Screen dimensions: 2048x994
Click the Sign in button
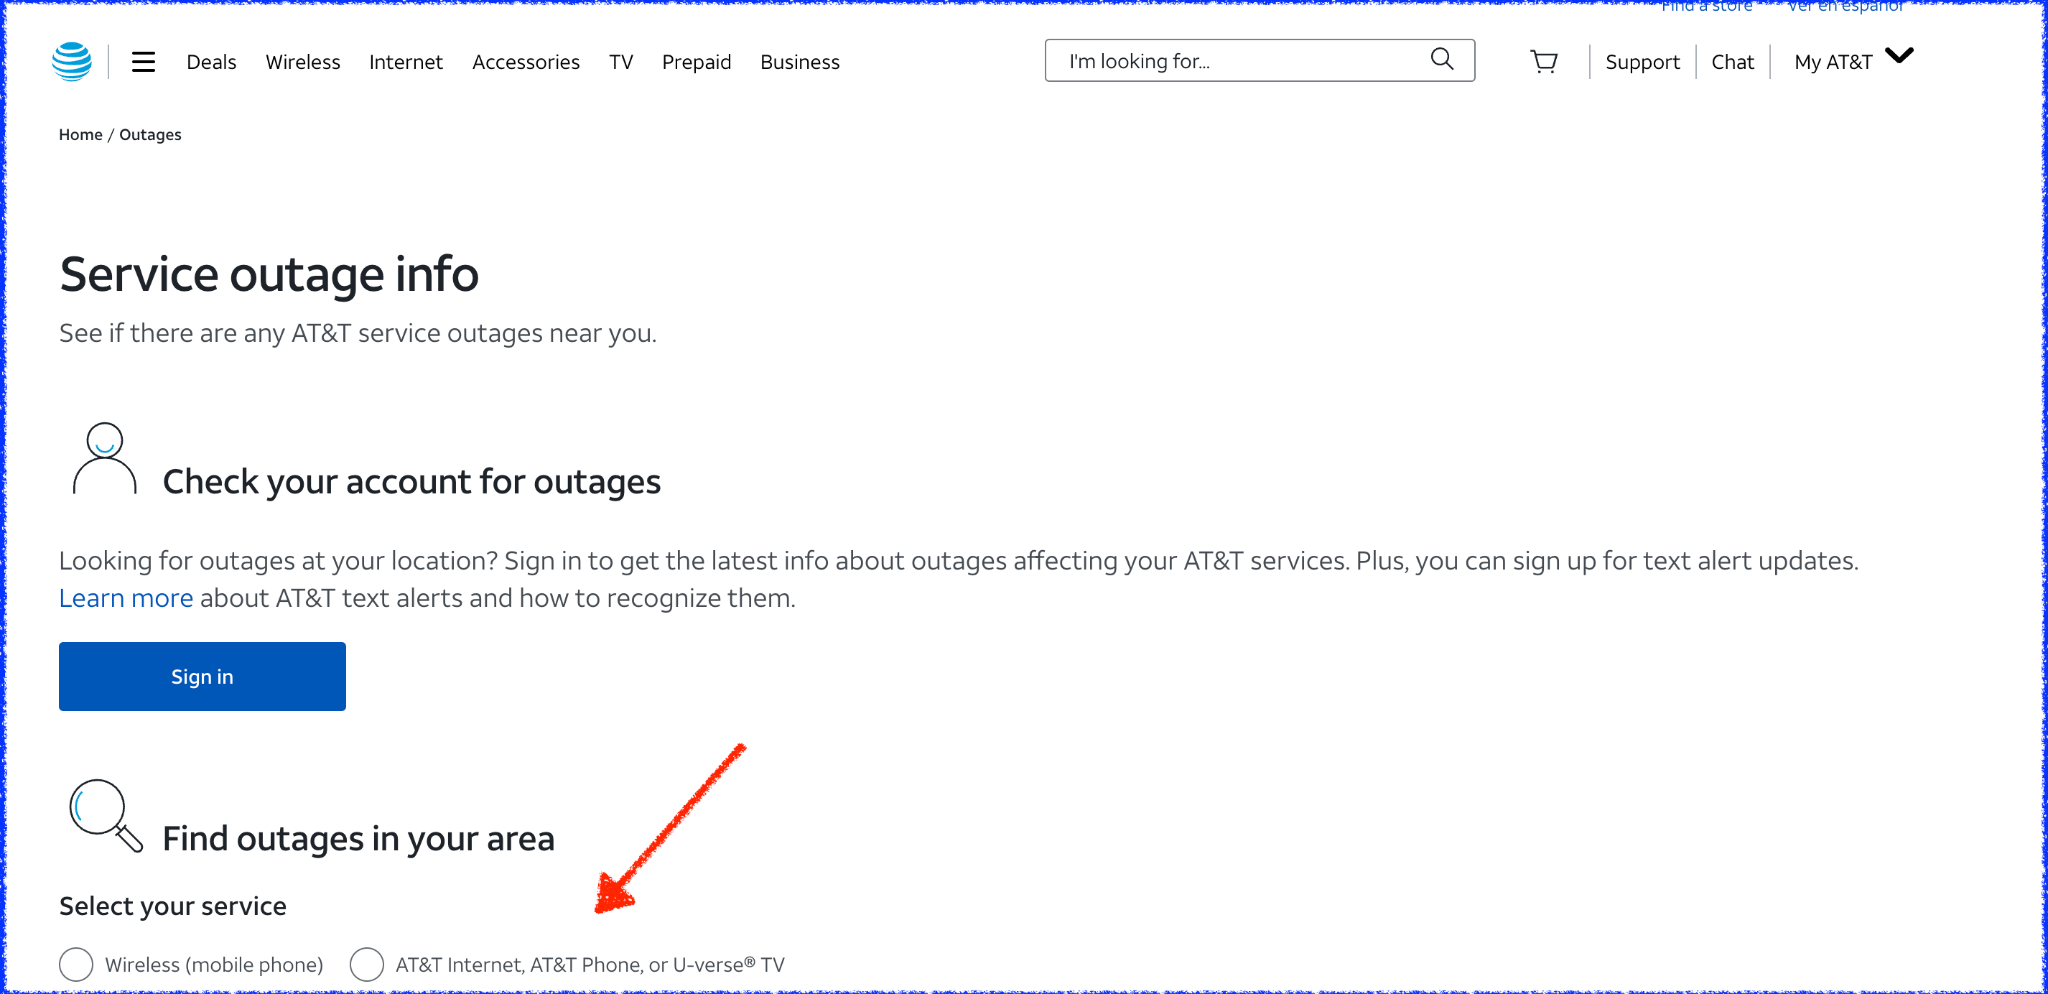203,675
